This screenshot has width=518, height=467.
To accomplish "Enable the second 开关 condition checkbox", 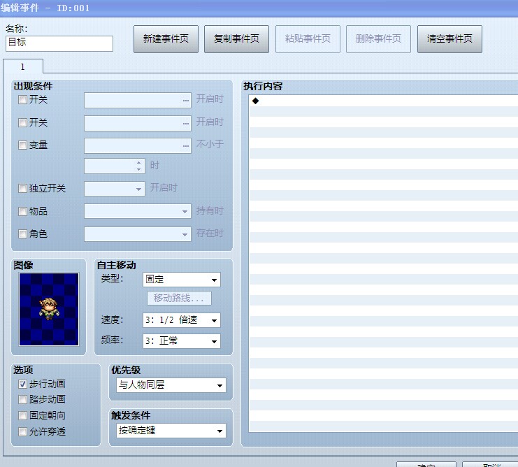I will (22, 123).
